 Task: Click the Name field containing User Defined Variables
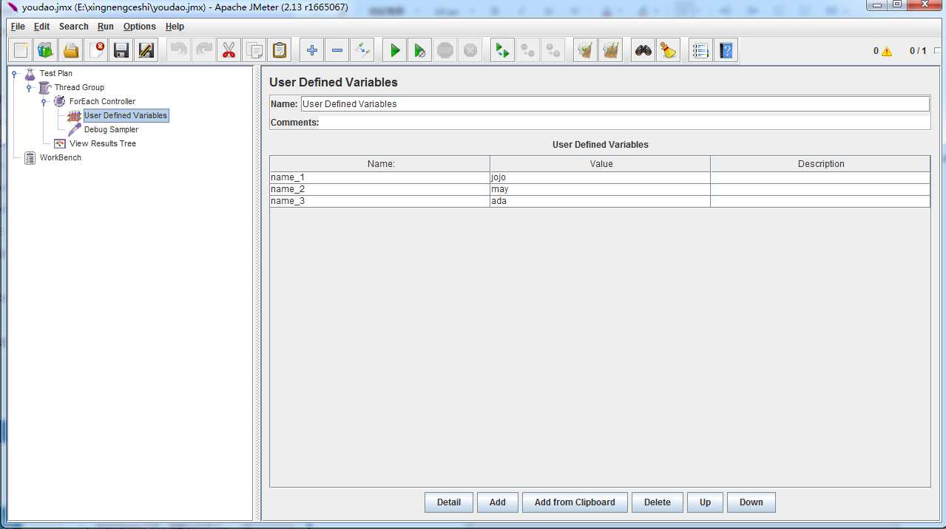tap(614, 104)
